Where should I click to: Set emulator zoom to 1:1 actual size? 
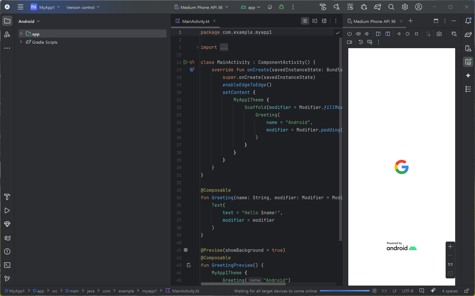[x=450, y=265]
